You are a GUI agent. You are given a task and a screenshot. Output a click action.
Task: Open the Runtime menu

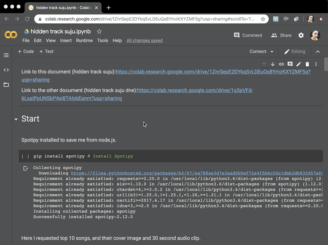pyautogui.click(x=84, y=40)
